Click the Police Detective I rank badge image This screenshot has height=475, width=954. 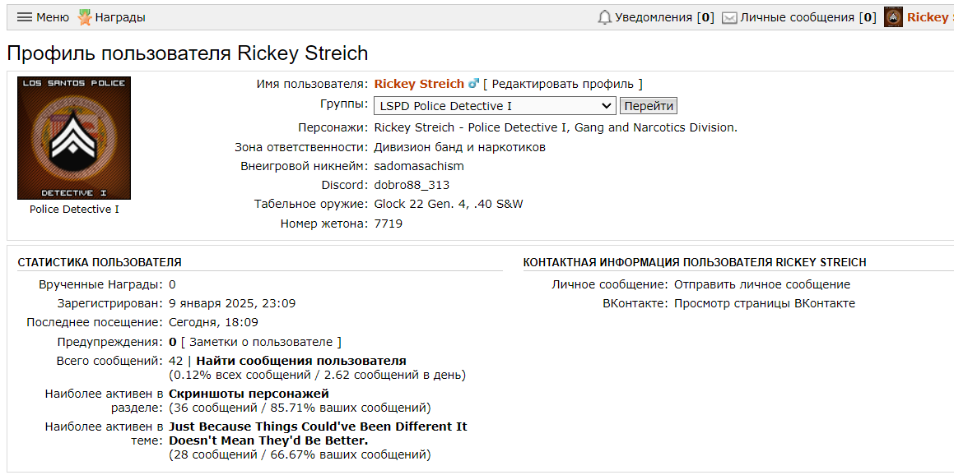tap(74, 138)
